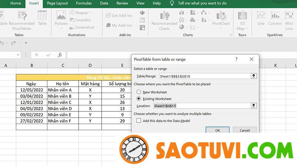Image resolution: width=297 pixels, height=166 pixels.
Task: Insert a Table from the ribbon
Action: pyautogui.click(x=42, y=18)
